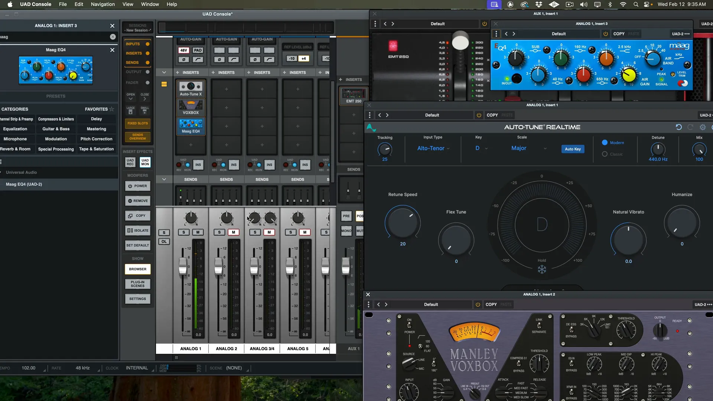The height and width of the screenshot is (401, 713).
Task: Clear the plugin search field
Action: tap(113, 37)
